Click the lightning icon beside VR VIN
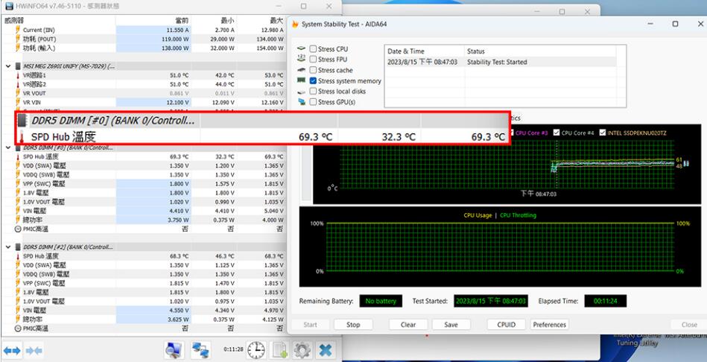The width and height of the screenshot is (707, 362). click(x=18, y=102)
